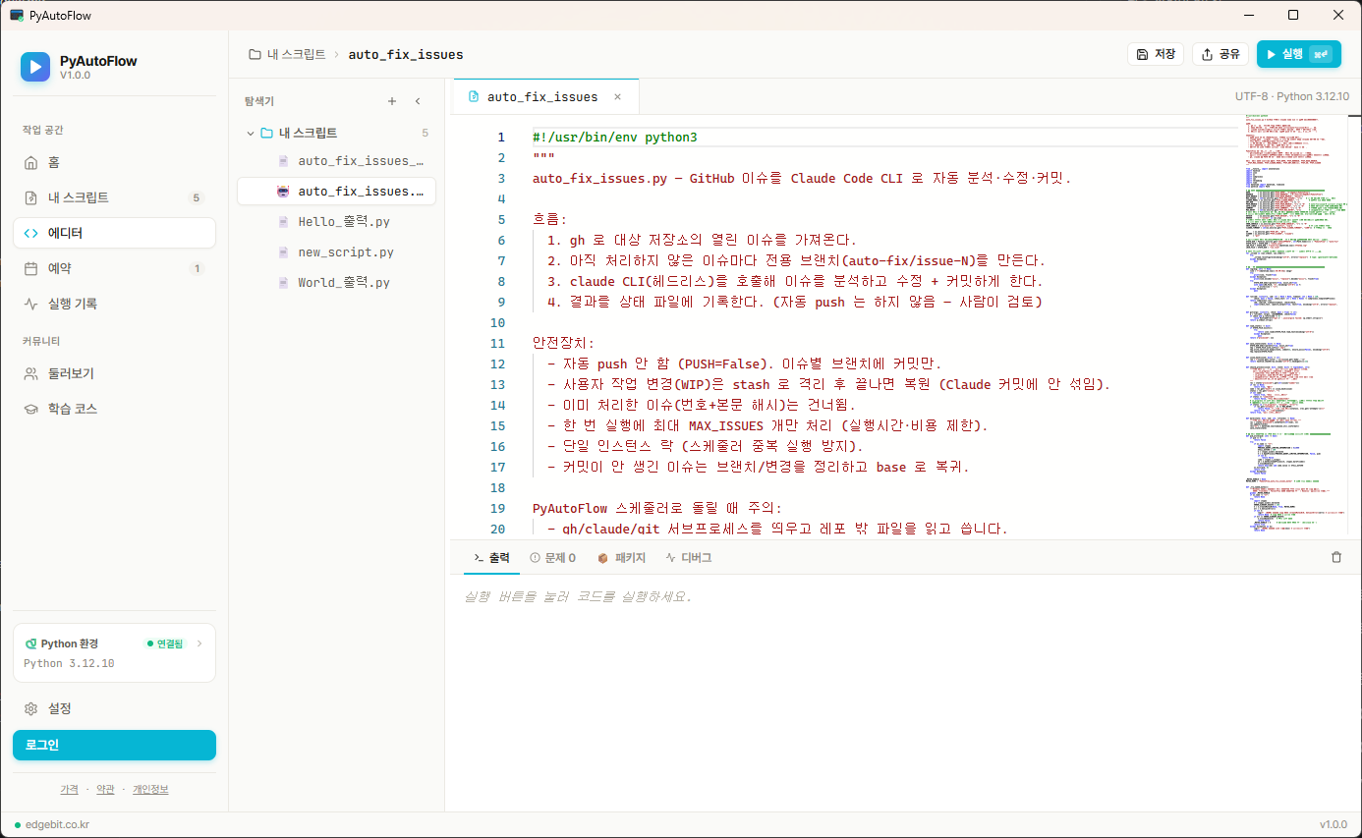This screenshot has width=1362, height=838.
Task: Open the 예약 calendar item in the sidebar
Action: click(x=114, y=268)
